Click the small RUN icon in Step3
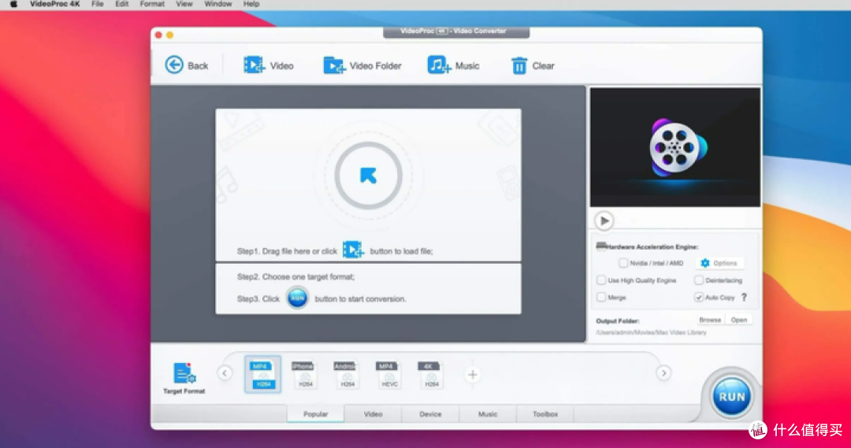Image resolution: width=851 pixels, height=448 pixels. tap(297, 298)
